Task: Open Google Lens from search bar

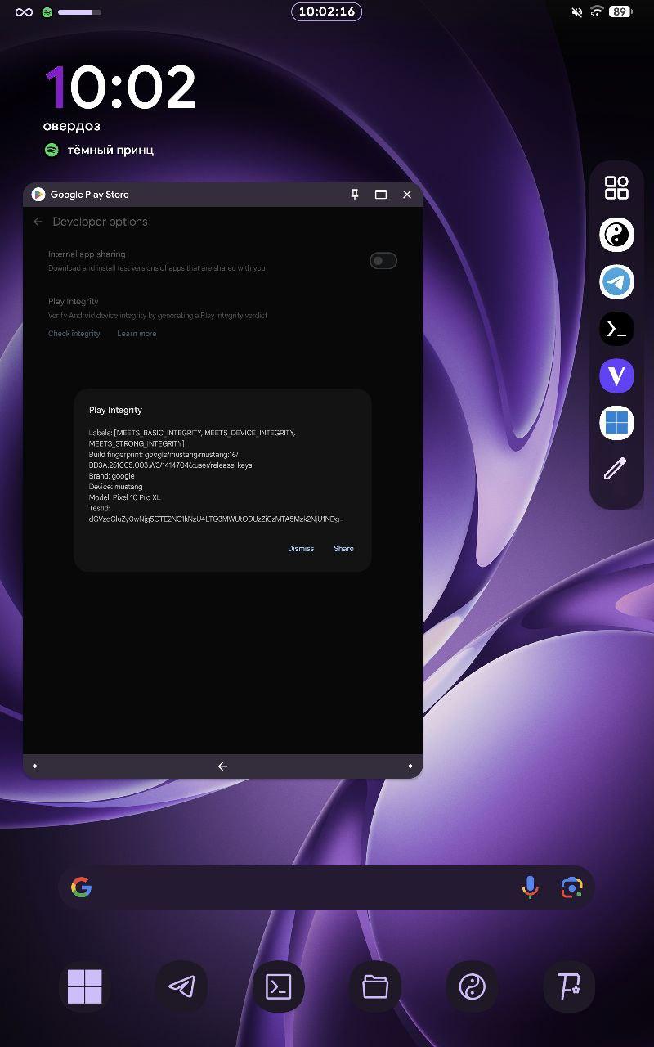Action: (x=571, y=887)
